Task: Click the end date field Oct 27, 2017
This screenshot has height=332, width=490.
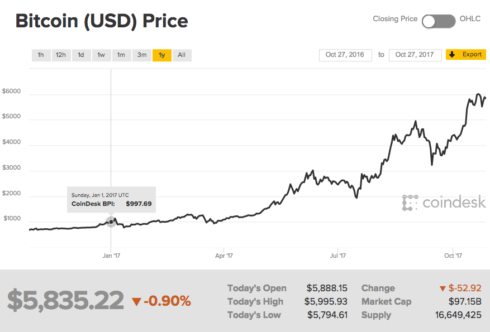Action: [x=415, y=55]
